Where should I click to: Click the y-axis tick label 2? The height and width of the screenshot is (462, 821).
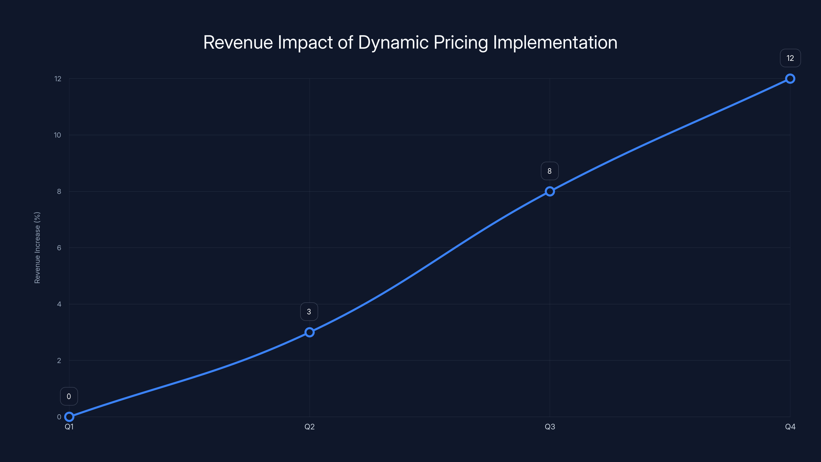[x=59, y=361]
